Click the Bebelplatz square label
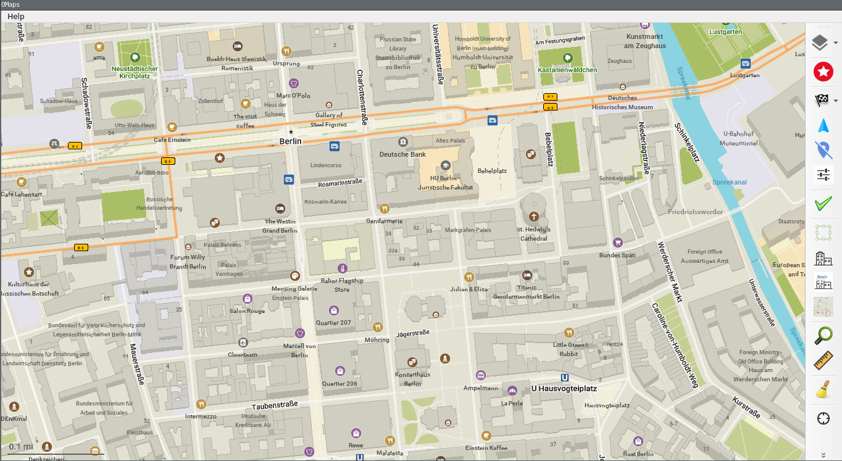This screenshot has width=842, height=461. (492, 171)
